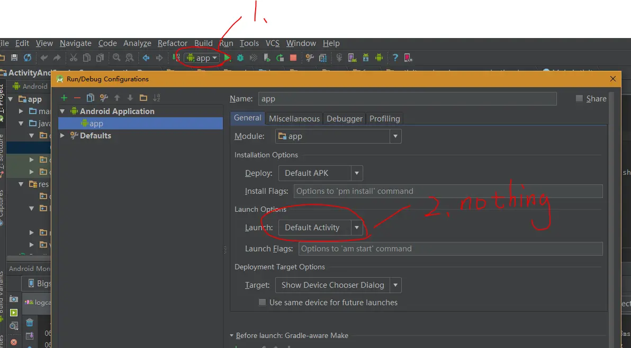Click into the Name field

(407, 99)
